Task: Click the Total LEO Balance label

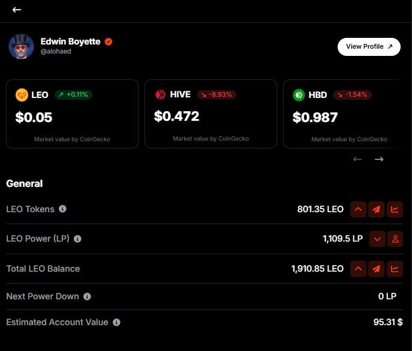Action: [43, 269]
